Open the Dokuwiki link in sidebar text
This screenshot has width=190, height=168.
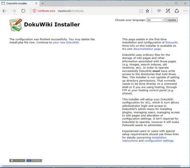pyautogui.click(x=171, y=42)
